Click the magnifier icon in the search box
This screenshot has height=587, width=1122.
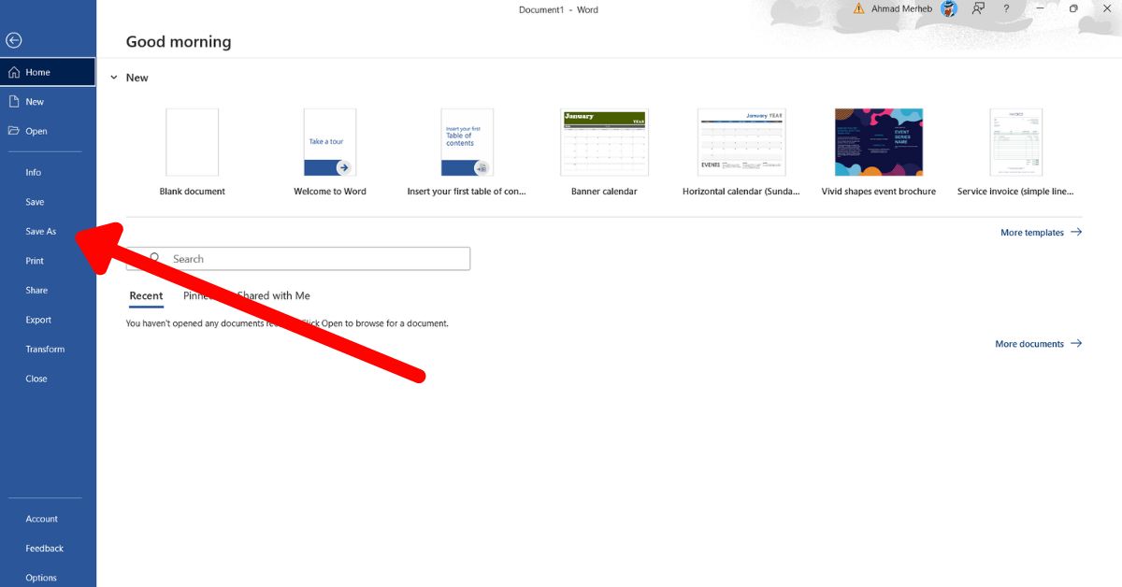click(x=154, y=259)
